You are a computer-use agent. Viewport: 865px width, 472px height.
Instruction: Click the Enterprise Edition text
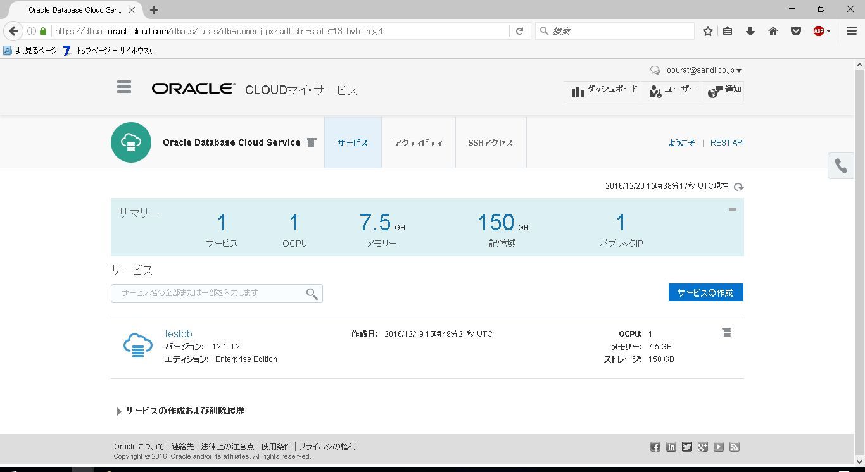click(x=246, y=359)
